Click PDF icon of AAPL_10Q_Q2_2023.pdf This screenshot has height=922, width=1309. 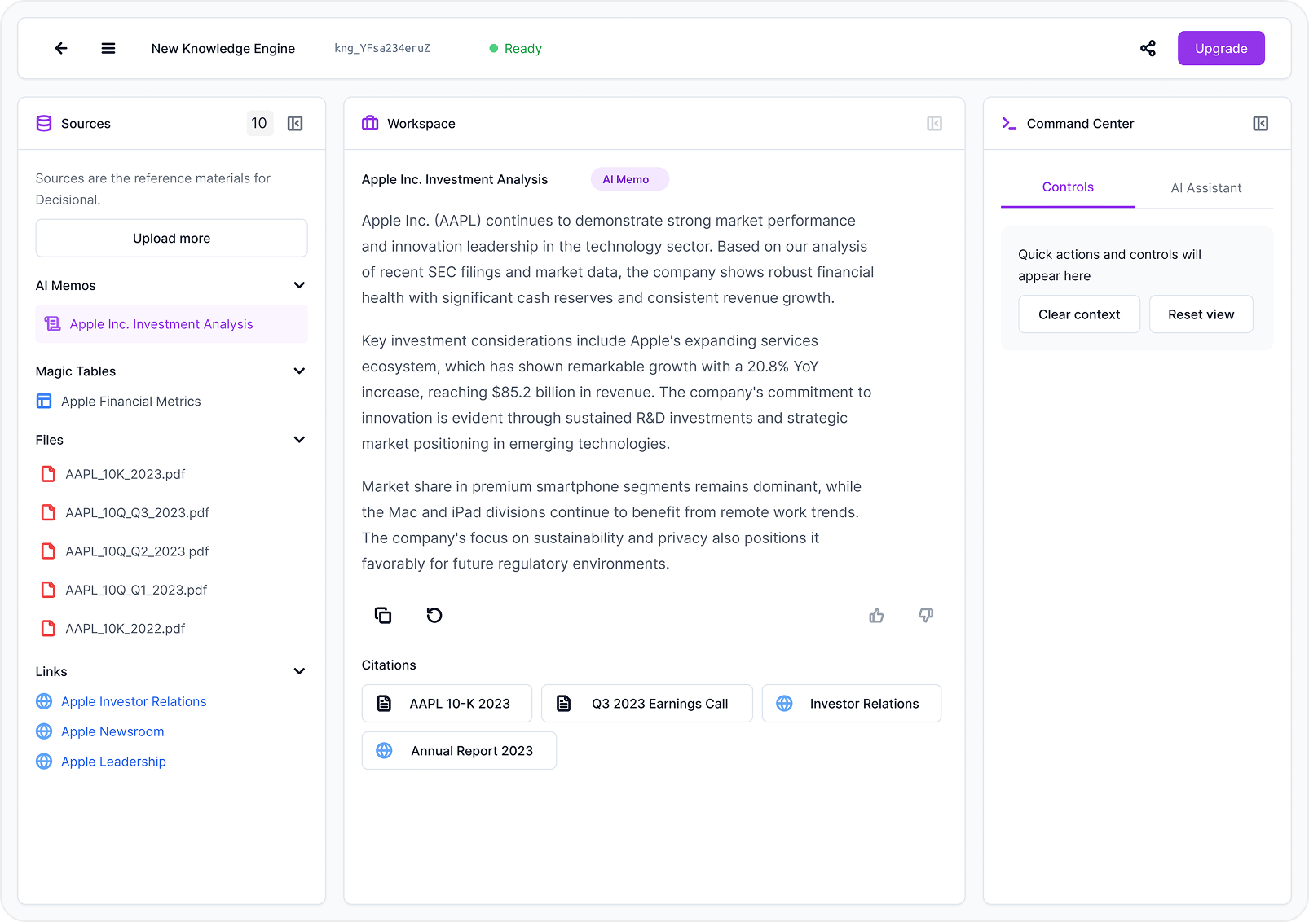point(48,551)
